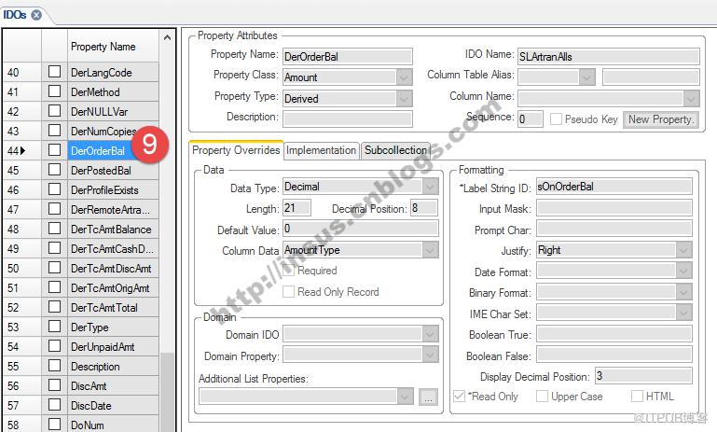Switch to the Implementation tab
The height and width of the screenshot is (432, 717).
321,150
